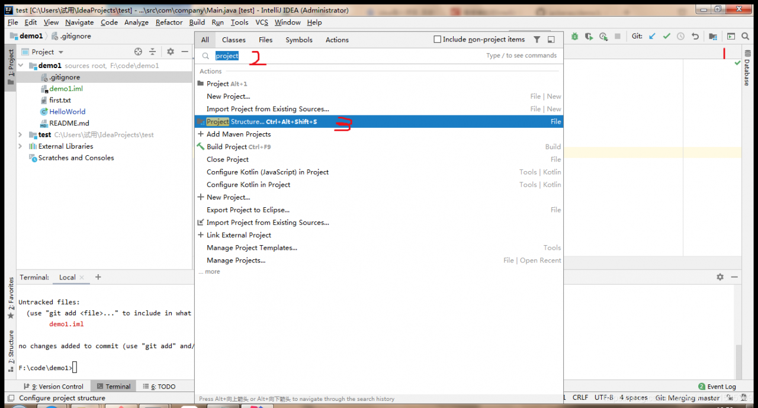The image size is (758, 408).
Task: Update project with blue Git arrow
Action: pos(653,36)
